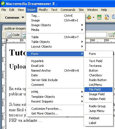This screenshot has width=115, height=129.
Task: Choose Tag... from the Insert menu
Action: pyautogui.click(x=56, y=16)
